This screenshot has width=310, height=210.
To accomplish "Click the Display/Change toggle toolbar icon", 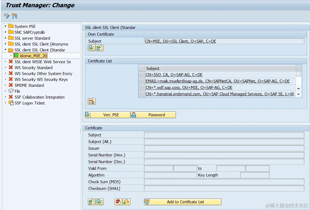I will pos(7,16).
